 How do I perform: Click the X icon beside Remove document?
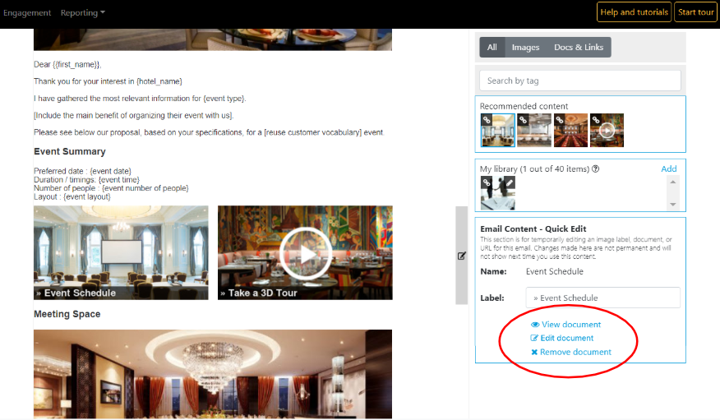pos(535,353)
